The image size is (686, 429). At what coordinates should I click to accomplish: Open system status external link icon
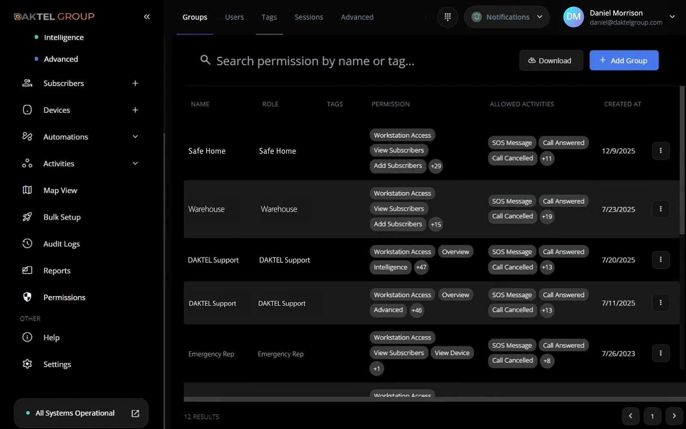135,413
